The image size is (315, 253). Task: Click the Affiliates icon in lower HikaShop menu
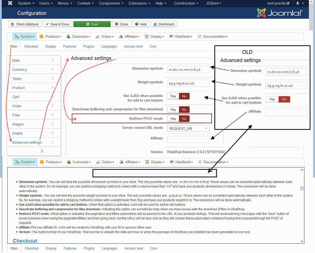click(121, 162)
